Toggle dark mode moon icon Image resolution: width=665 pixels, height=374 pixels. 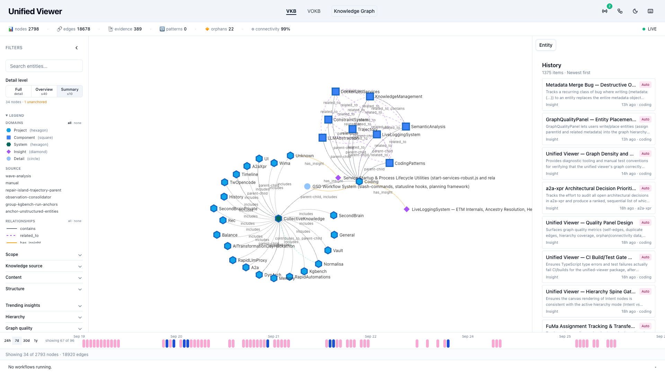(x=635, y=11)
